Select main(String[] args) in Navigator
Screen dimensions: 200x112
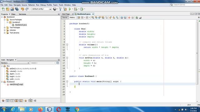pyautogui.click(x=16, y=84)
